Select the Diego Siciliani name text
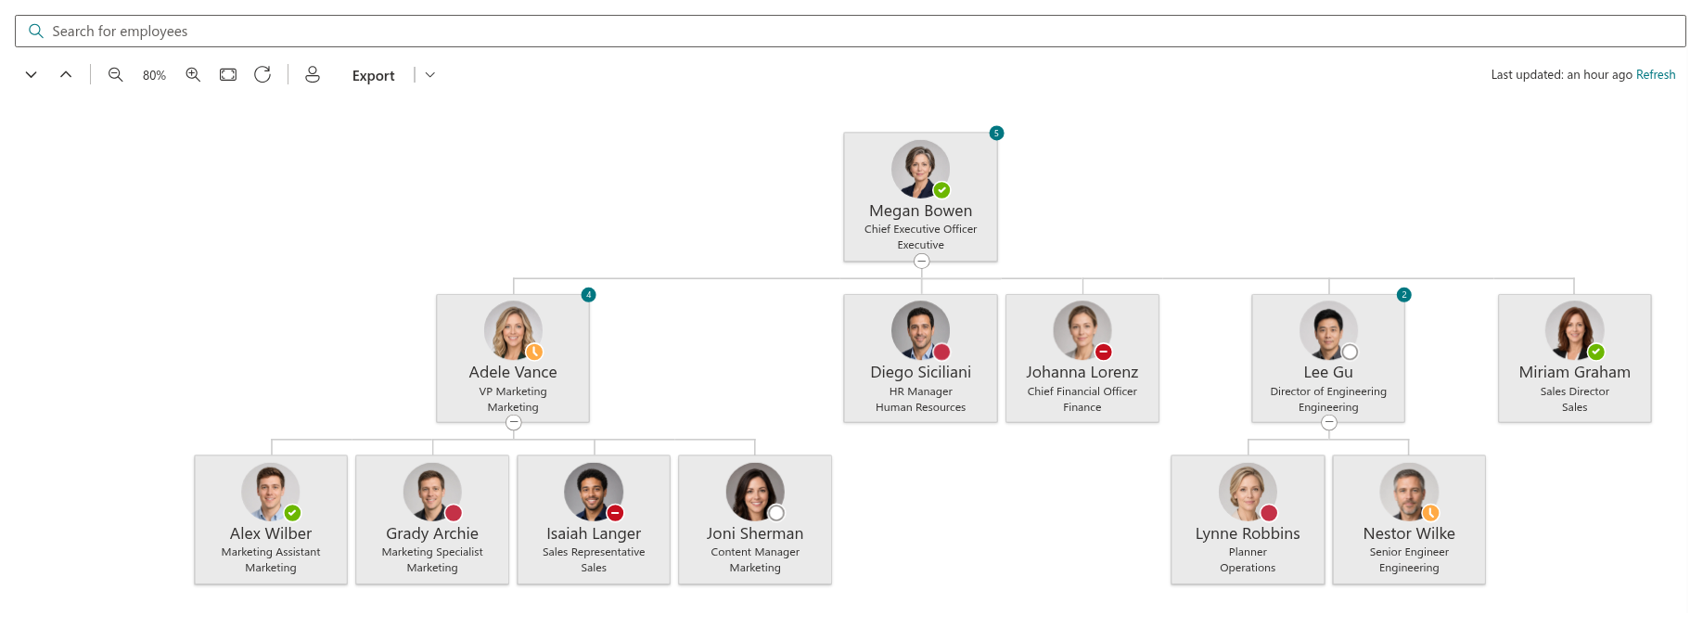The height and width of the screenshot is (628, 1703). point(920,372)
